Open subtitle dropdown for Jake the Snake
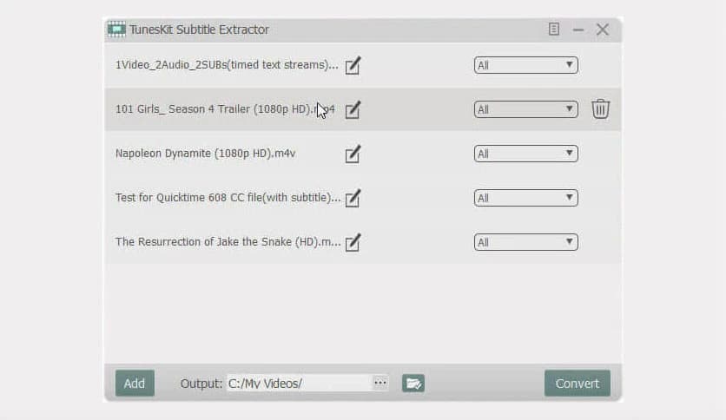726x420 pixels. point(526,242)
